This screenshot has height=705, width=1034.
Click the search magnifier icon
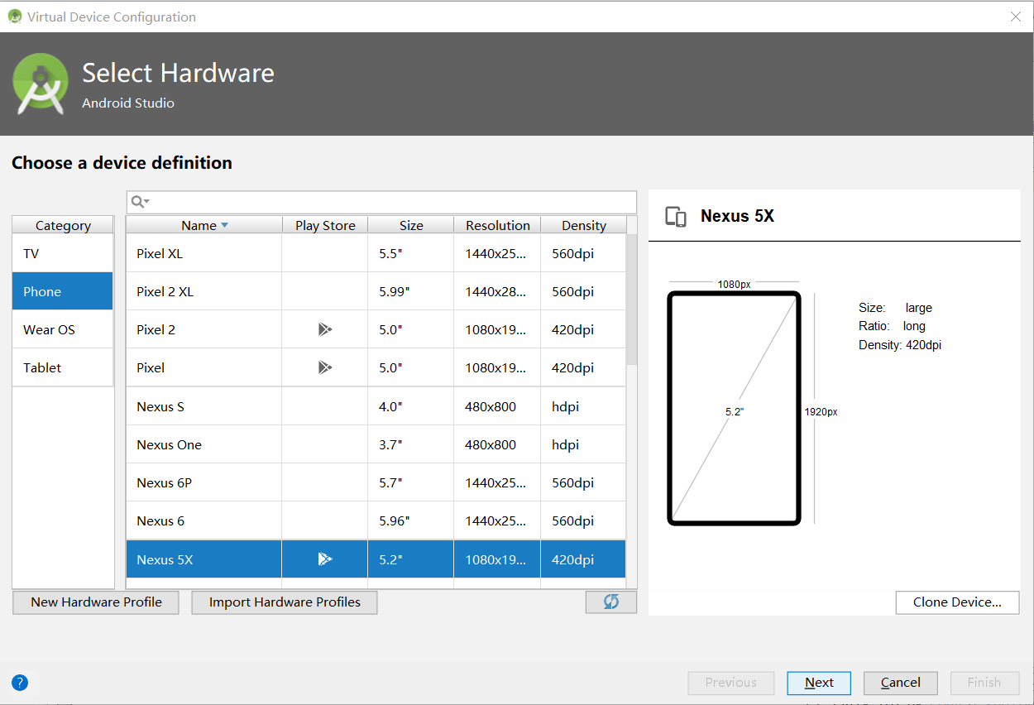(140, 202)
